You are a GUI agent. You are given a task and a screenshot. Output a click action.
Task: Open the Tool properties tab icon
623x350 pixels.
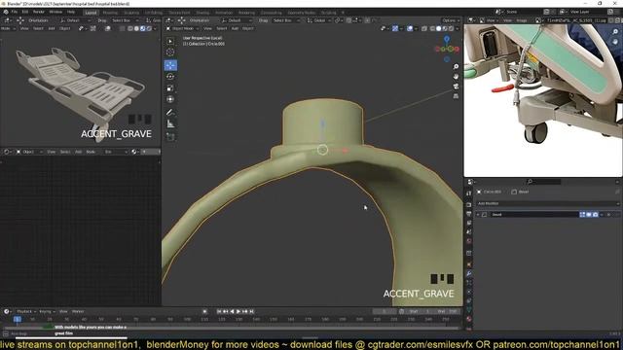point(469,193)
